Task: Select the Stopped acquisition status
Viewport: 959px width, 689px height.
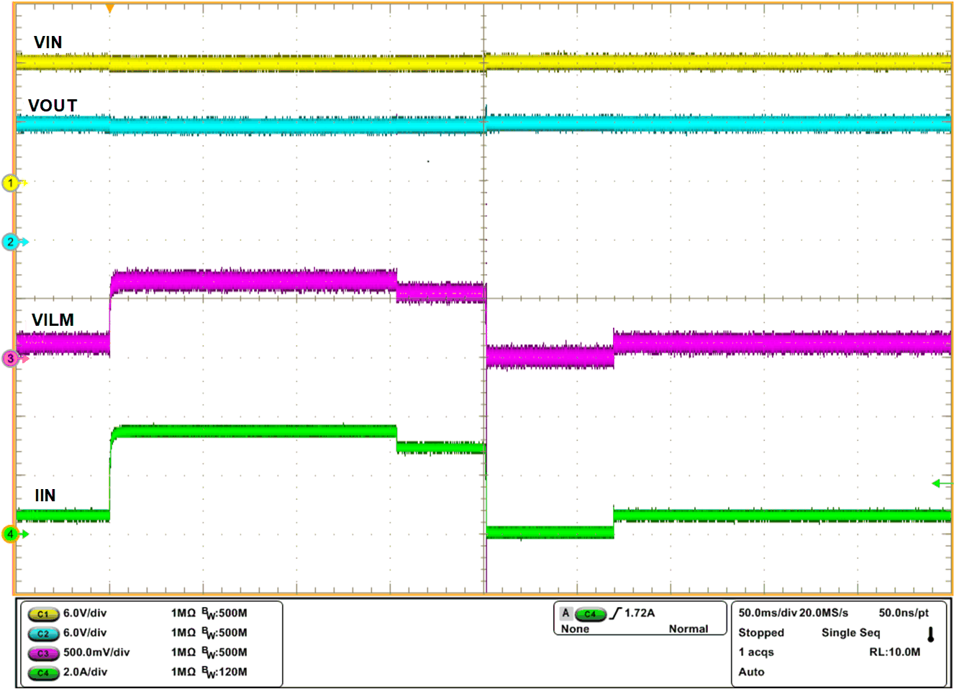Action: (x=762, y=633)
